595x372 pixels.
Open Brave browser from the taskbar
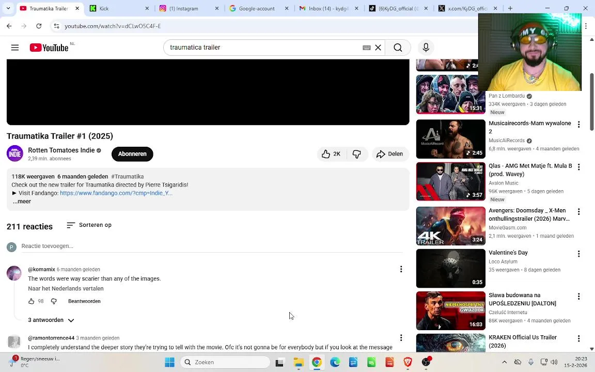(408, 362)
